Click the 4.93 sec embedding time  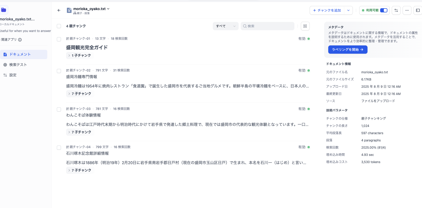(368, 155)
